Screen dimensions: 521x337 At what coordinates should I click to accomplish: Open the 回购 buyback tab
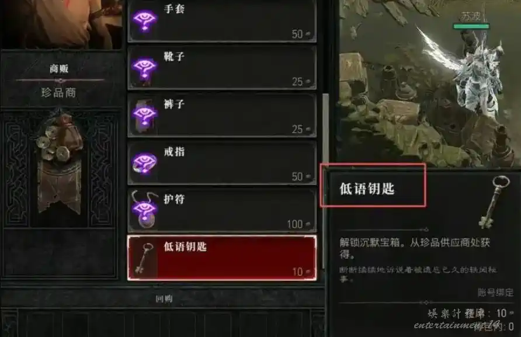pos(164,299)
